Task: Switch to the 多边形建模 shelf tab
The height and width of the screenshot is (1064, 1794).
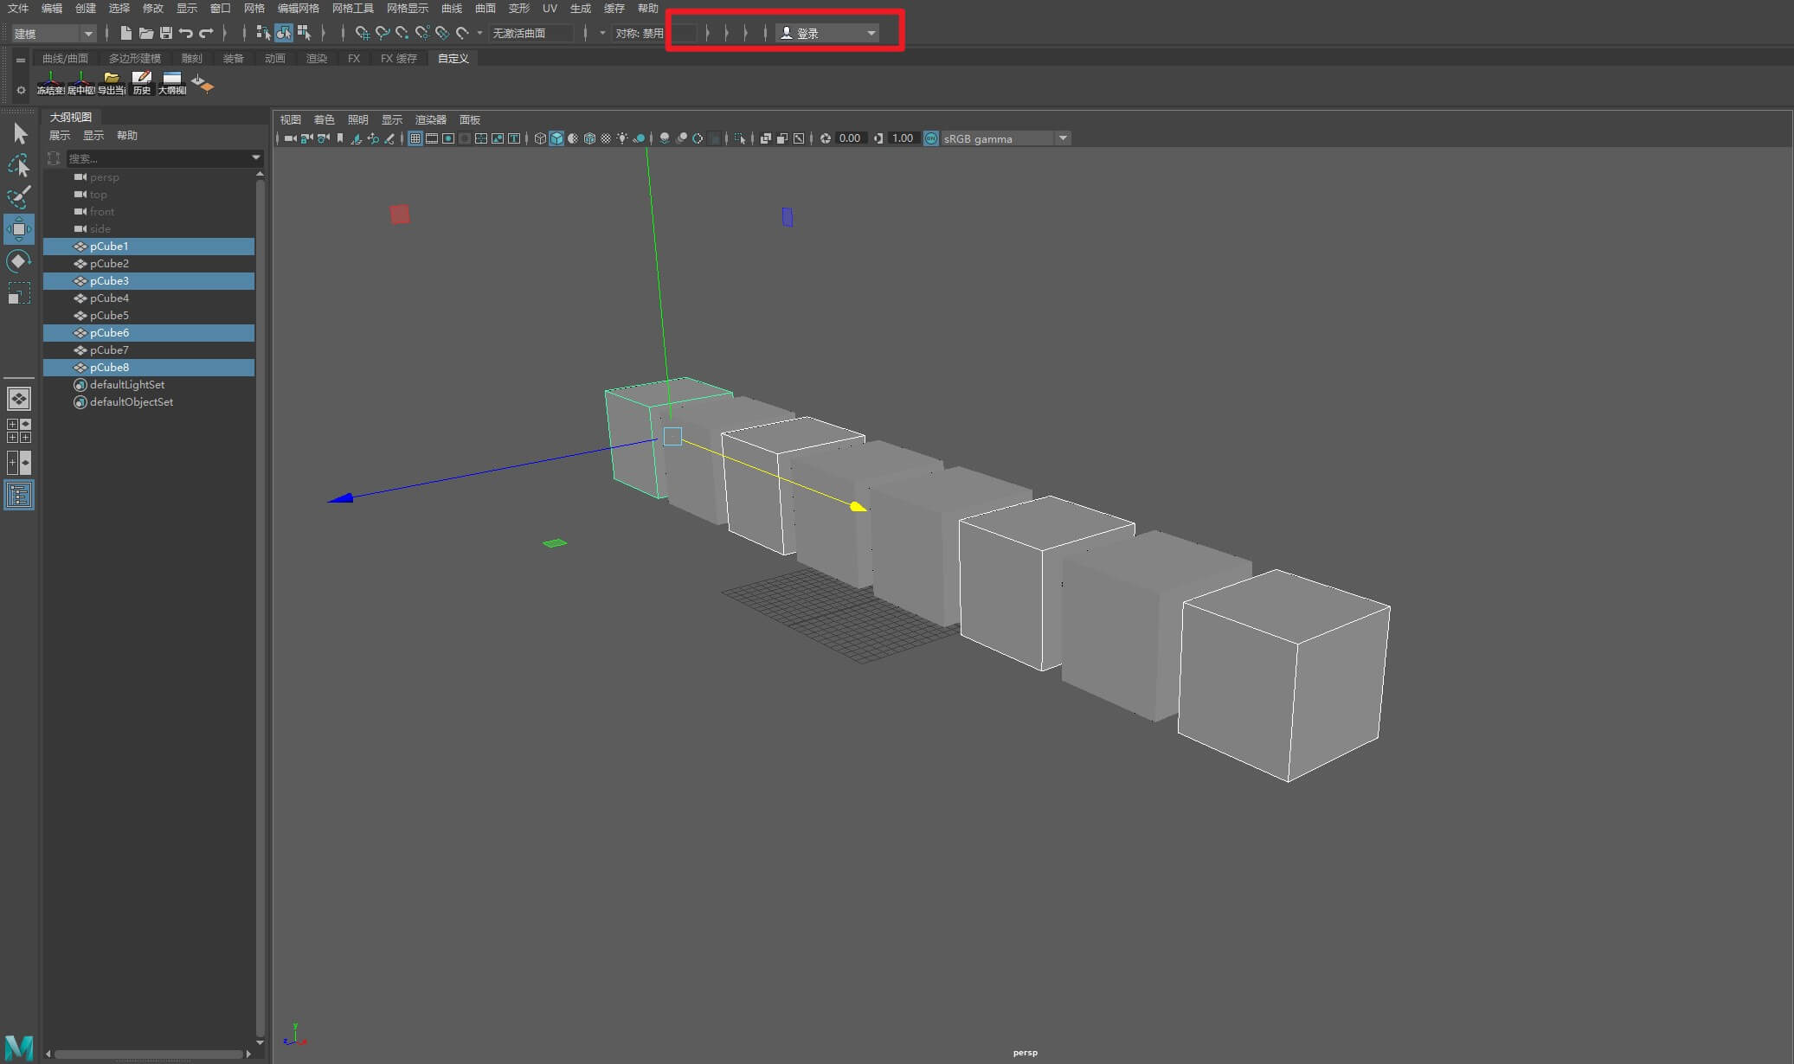Action: click(x=135, y=58)
